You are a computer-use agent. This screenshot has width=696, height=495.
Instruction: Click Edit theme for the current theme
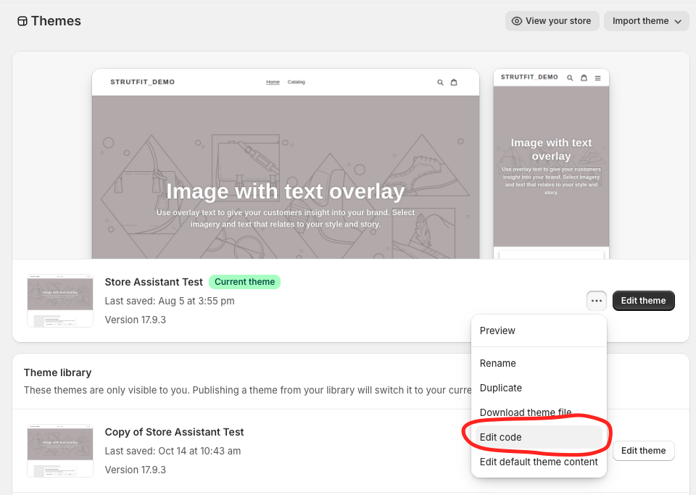coord(643,300)
